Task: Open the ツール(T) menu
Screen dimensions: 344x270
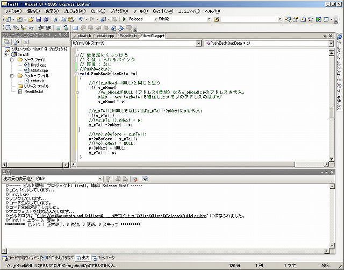Action: coord(140,11)
